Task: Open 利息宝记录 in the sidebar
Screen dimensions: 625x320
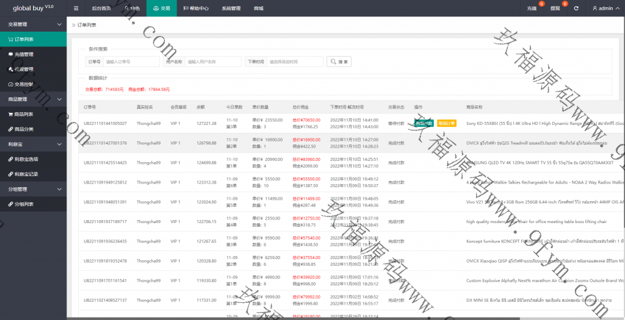Action: (26, 174)
